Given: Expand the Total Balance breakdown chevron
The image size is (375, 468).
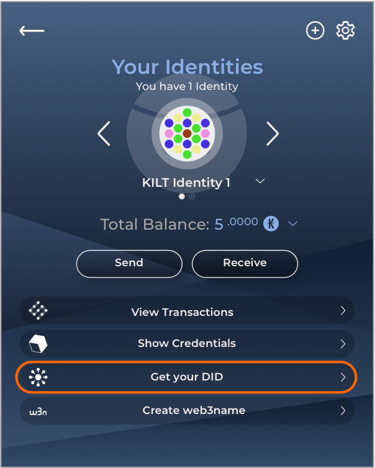Looking at the screenshot, I should [292, 223].
